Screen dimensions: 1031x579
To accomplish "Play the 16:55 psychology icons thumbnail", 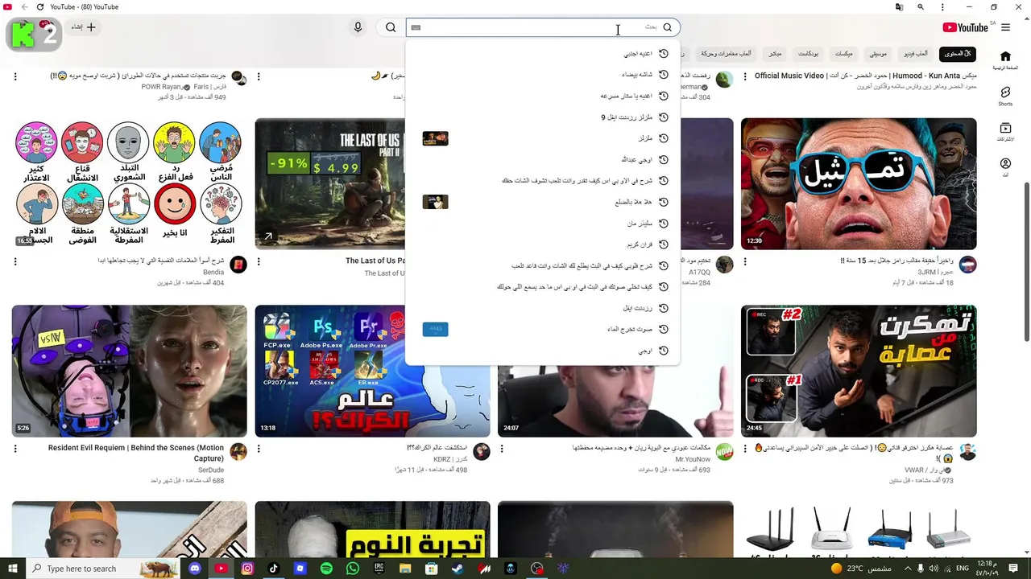I will 130,183.
